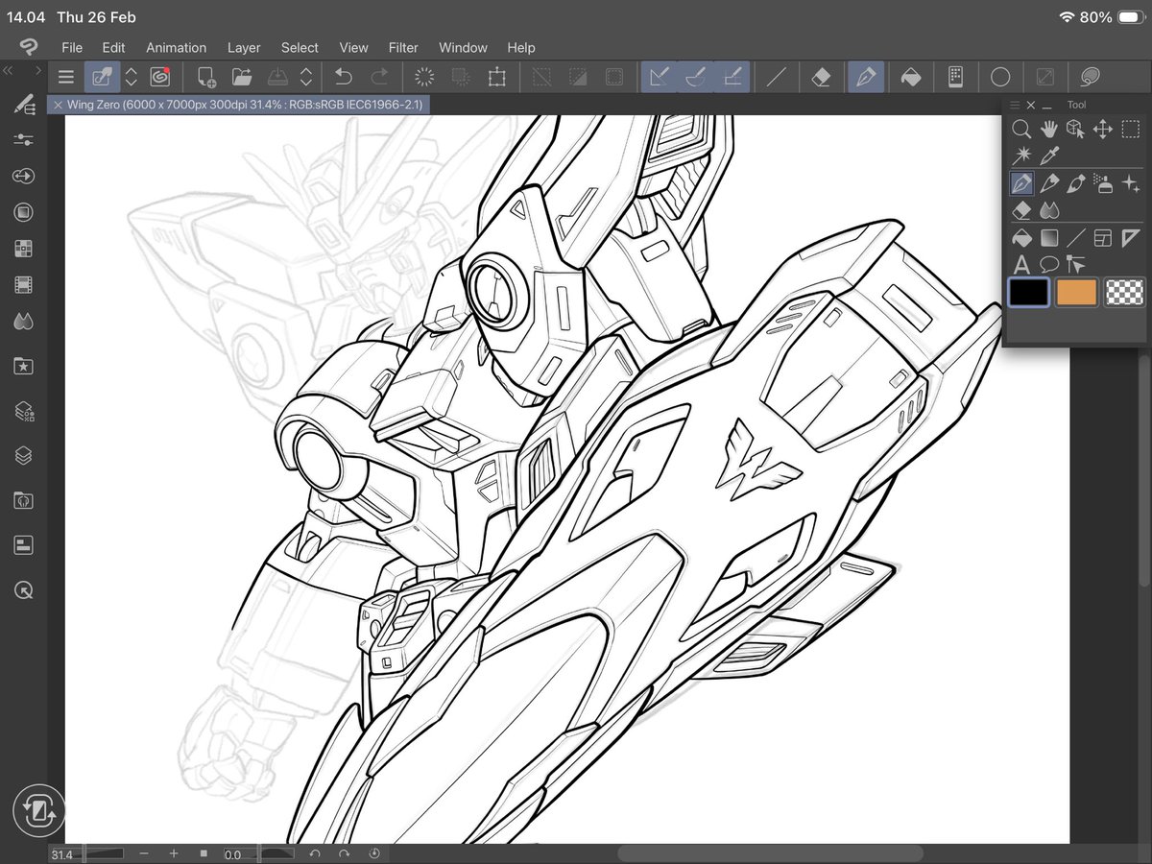Open the File menu
Viewport: 1152px width, 864px height.
72,47
